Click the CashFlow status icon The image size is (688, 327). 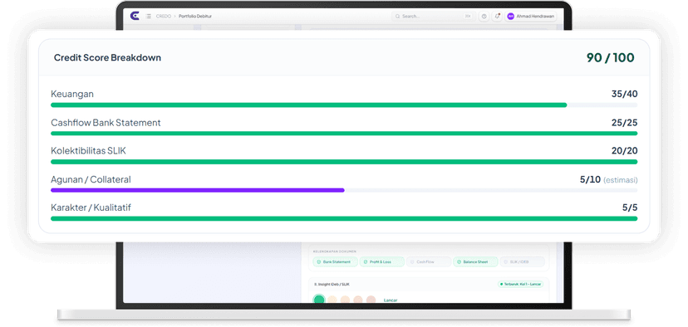(x=412, y=261)
